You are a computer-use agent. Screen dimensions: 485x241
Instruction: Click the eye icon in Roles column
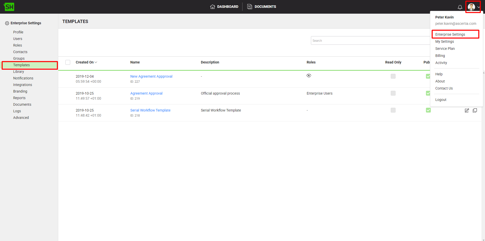[x=309, y=76]
